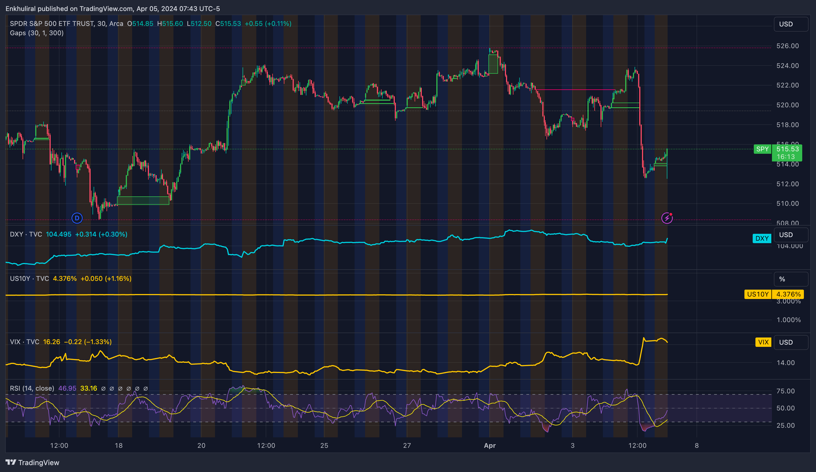Click the VIX · TVC pane title
This screenshot has height=472, width=816.
click(24, 342)
